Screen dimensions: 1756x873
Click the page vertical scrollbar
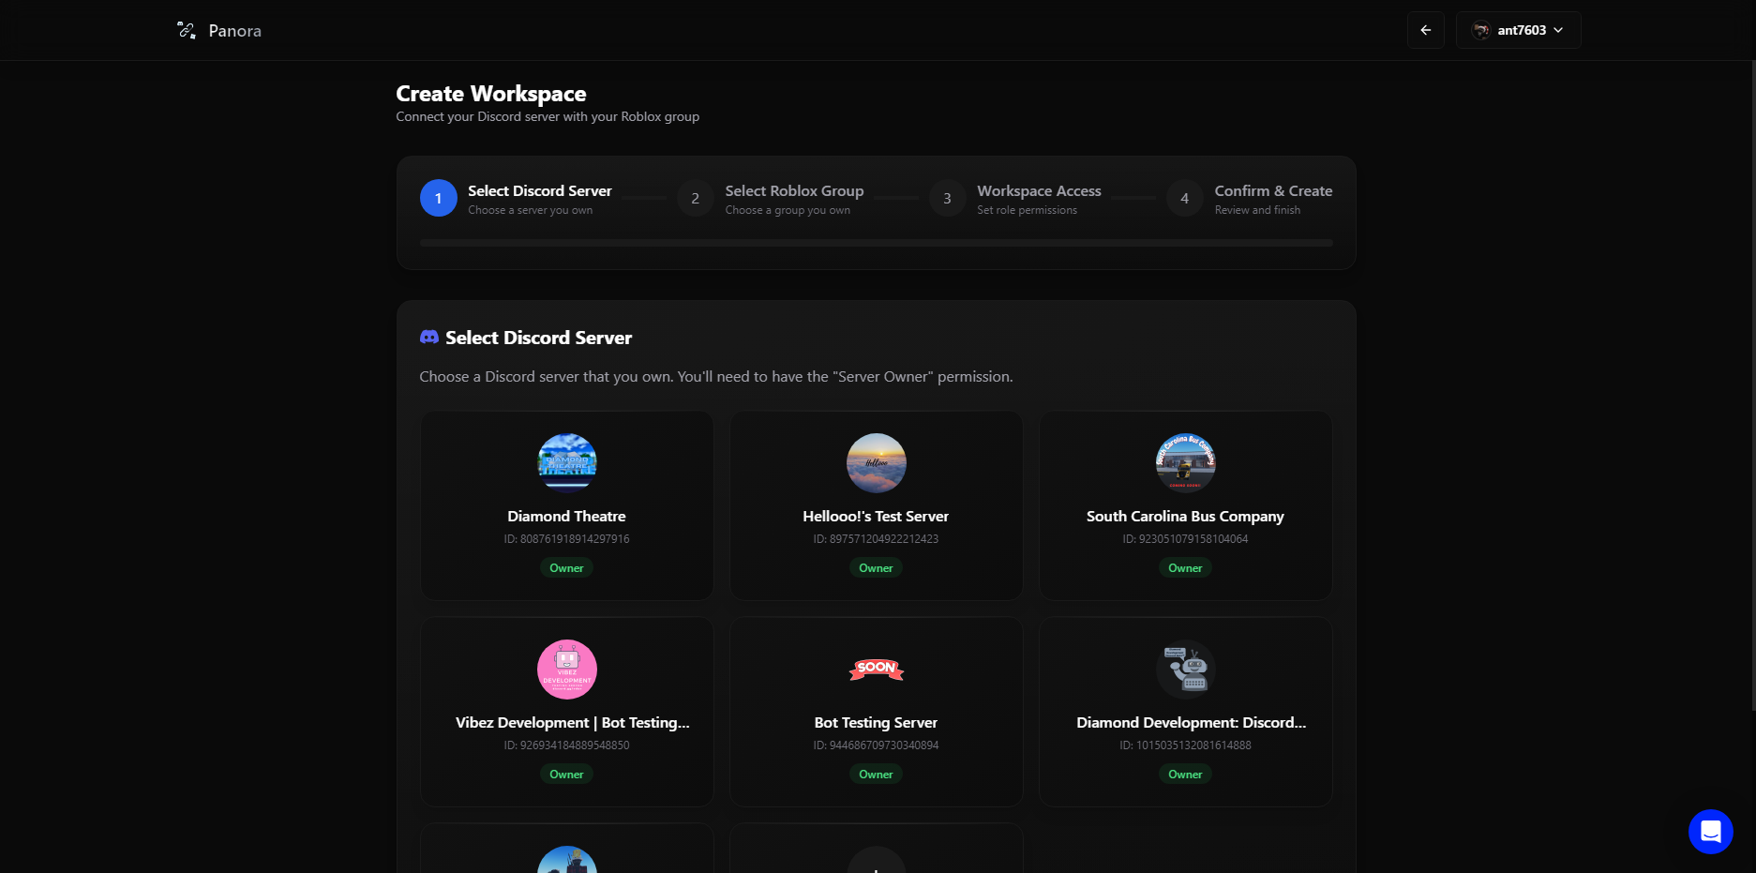click(1753, 384)
